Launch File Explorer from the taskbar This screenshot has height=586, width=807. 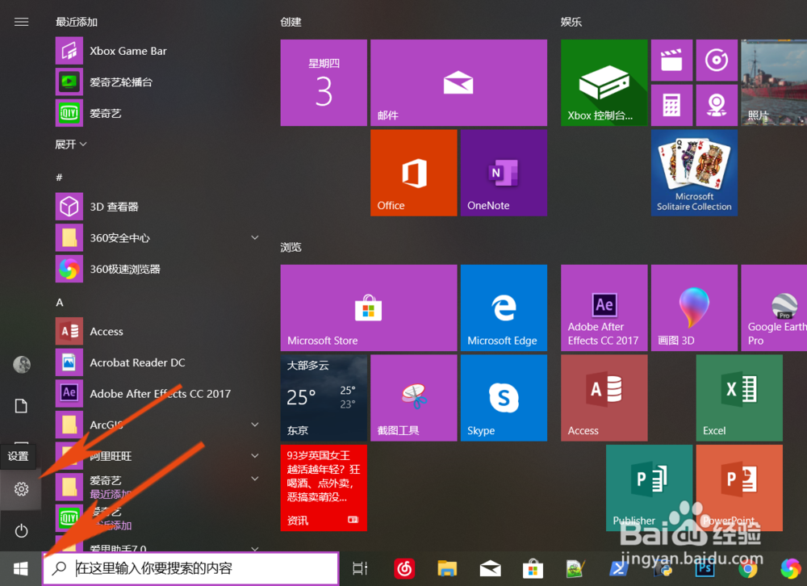tap(446, 568)
